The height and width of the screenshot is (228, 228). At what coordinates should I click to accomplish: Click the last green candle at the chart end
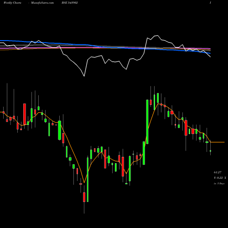click(210, 151)
